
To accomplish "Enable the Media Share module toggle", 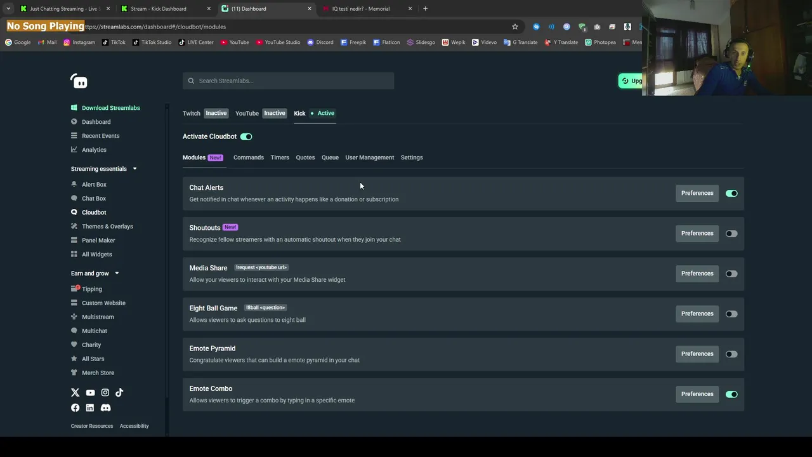I will tap(731, 274).
